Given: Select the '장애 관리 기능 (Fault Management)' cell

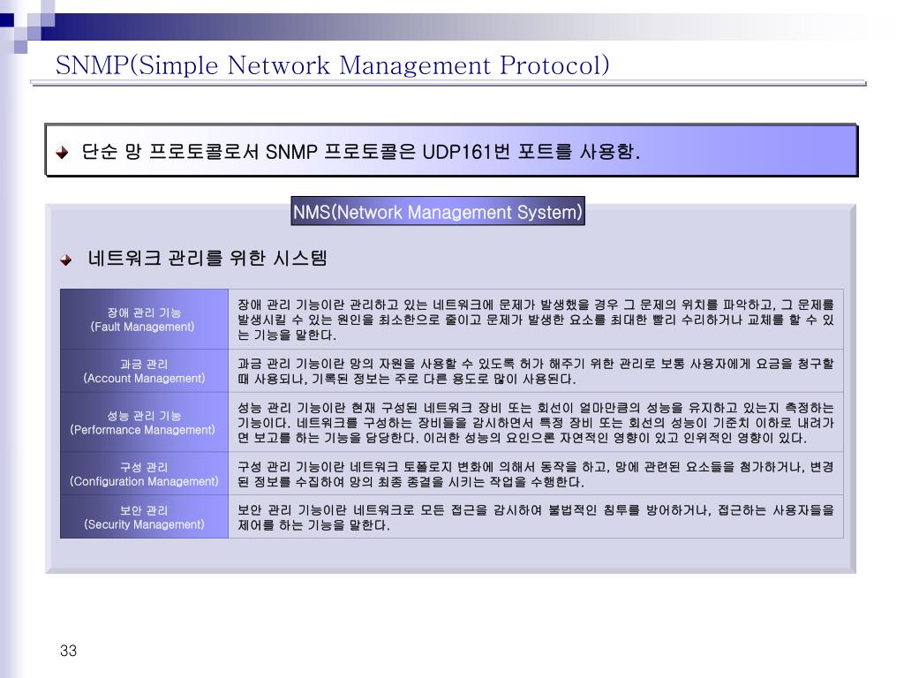Looking at the screenshot, I should point(144,320).
